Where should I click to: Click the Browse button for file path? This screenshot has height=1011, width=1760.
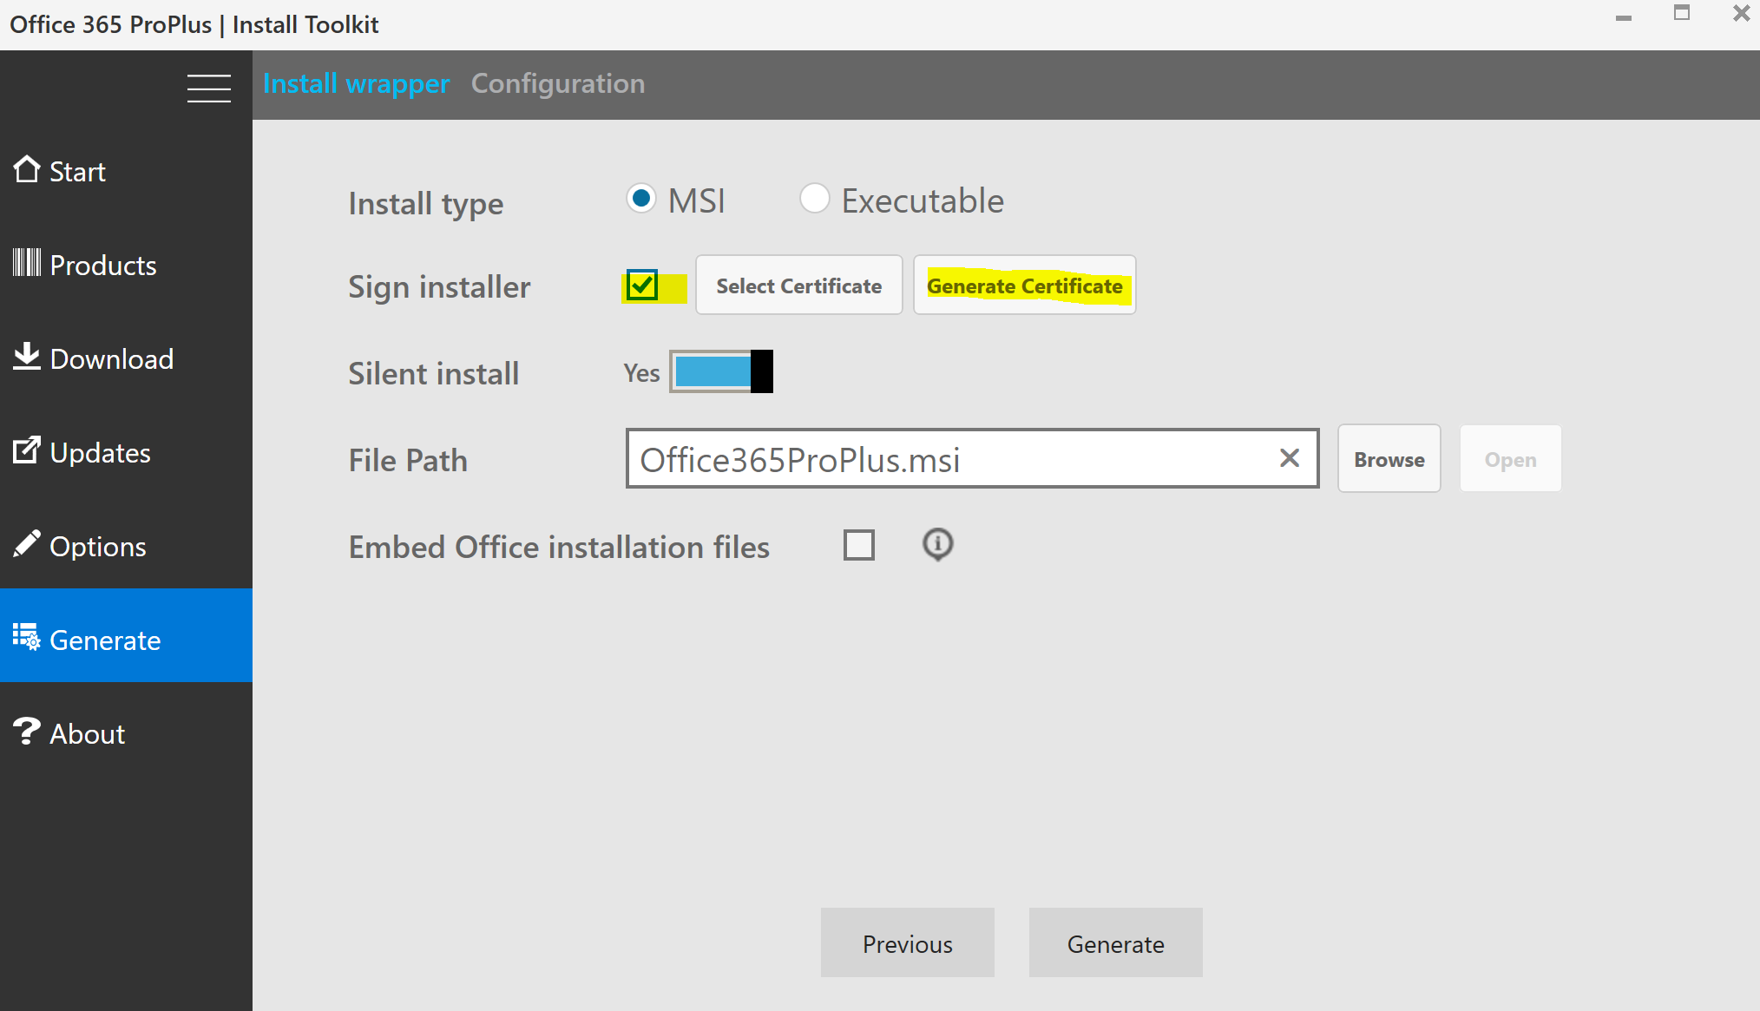point(1389,459)
